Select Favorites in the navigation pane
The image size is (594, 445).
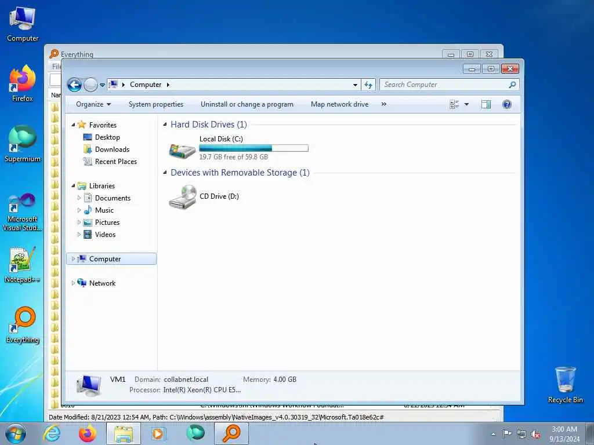(103, 125)
